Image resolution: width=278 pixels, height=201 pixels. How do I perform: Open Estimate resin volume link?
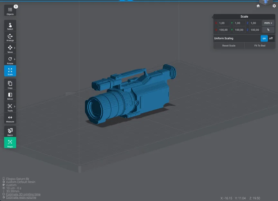(21, 197)
